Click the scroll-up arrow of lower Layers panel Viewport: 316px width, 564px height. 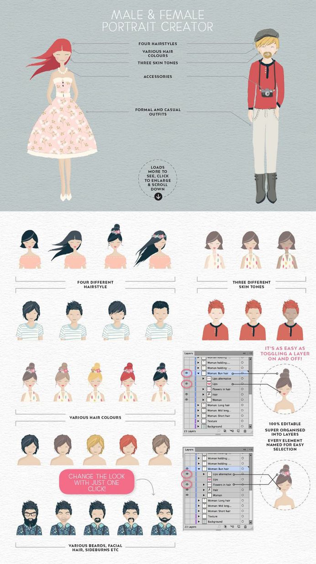coord(250,455)
